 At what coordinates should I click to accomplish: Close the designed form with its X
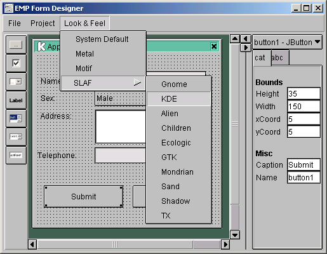[214, 46]
